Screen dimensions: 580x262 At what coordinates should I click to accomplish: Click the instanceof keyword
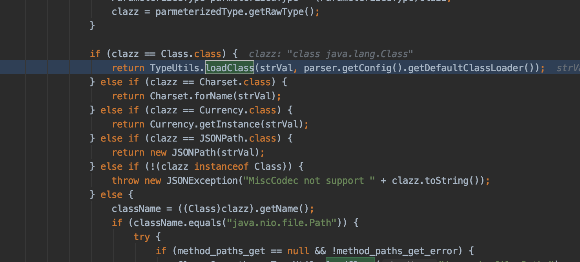(x=221, y=167)
